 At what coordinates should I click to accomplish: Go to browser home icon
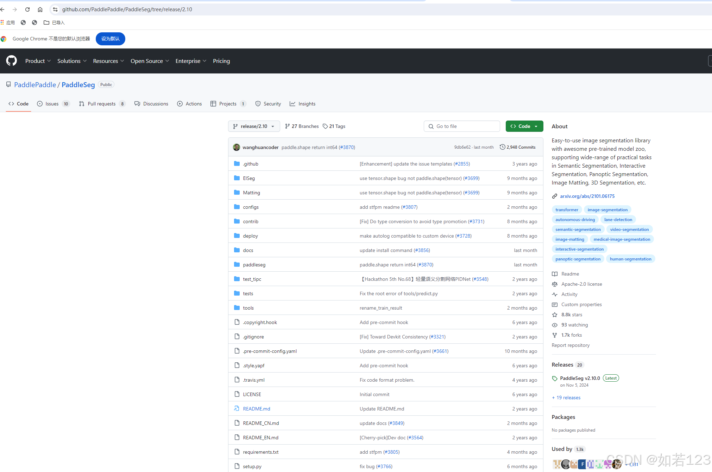pyautogui.click(x=40, y=9)
